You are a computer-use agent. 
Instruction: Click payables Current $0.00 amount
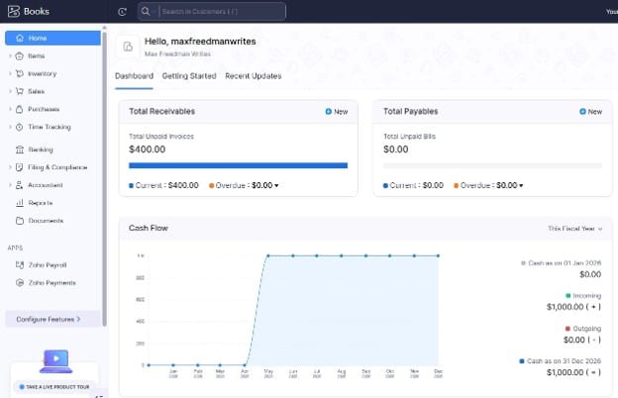click(x=433, y=185)
